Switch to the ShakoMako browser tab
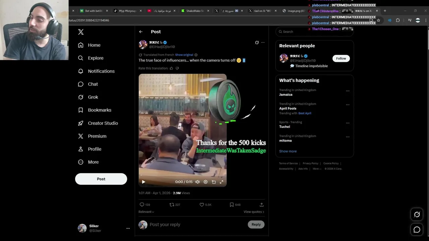429x241 pixels. click(194, 11)
